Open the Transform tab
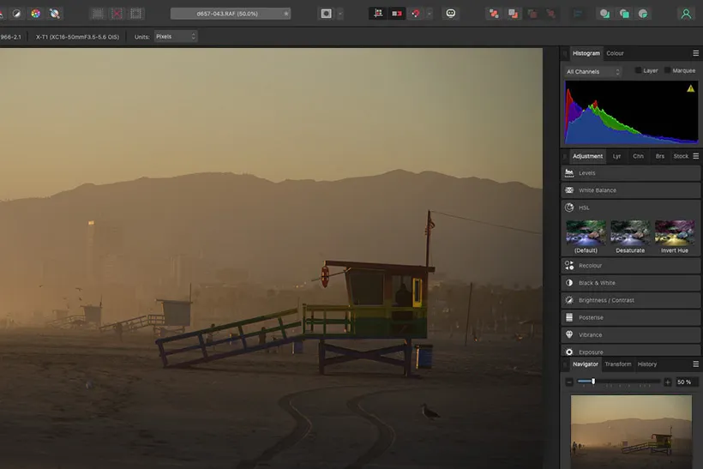This screenshot has width=703, height=469. pyautogui.click(x=617, y=364)
